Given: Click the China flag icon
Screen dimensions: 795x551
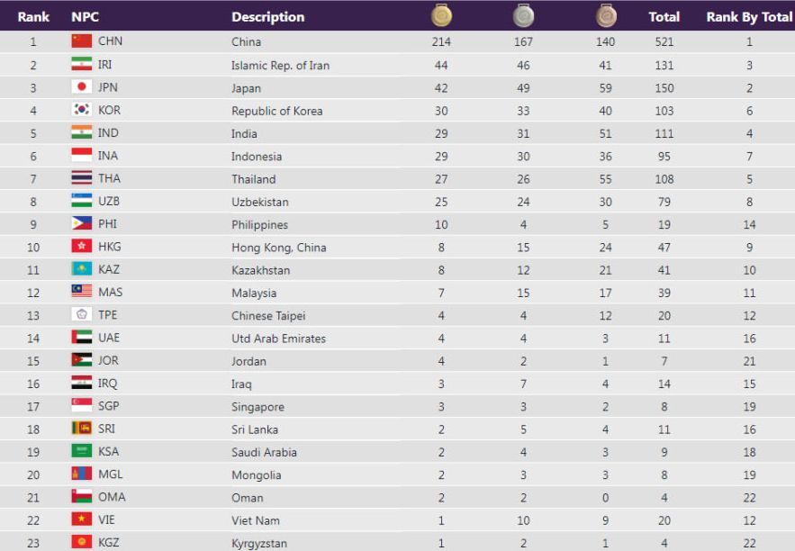Looking at the screenshot, I should click(82, 41).
